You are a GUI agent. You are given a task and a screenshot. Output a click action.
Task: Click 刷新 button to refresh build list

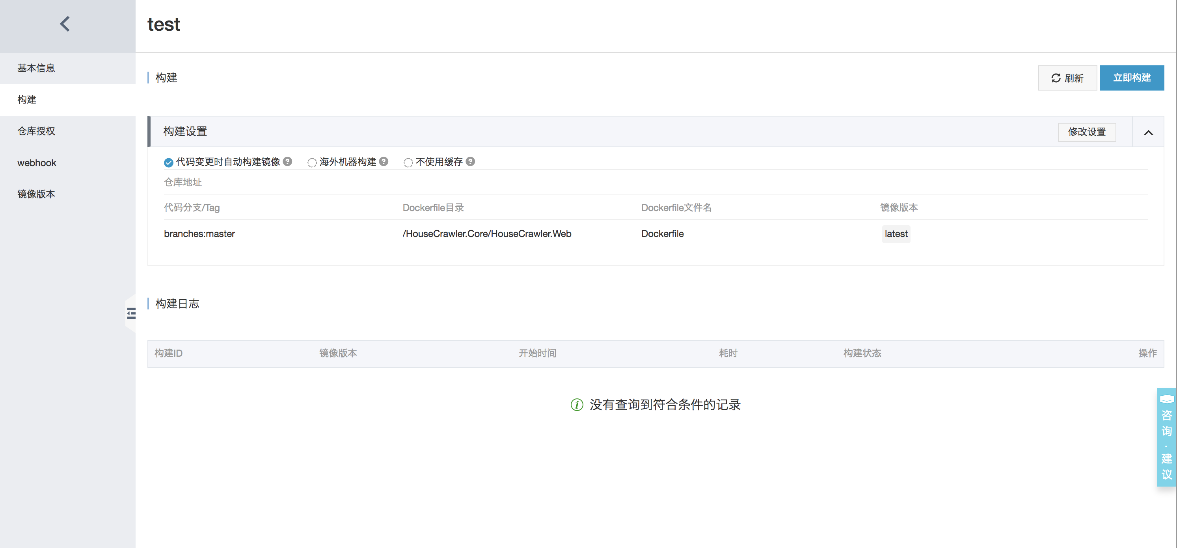(1067, 77)
